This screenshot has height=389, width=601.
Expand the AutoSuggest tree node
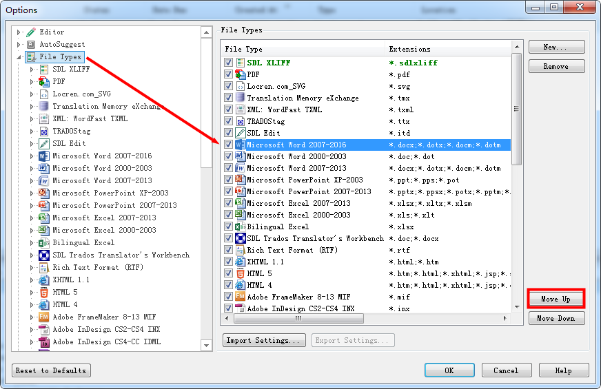point(19,44)
